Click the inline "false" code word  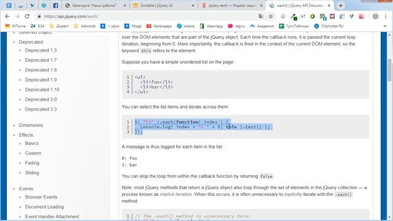tap(266, 176)
